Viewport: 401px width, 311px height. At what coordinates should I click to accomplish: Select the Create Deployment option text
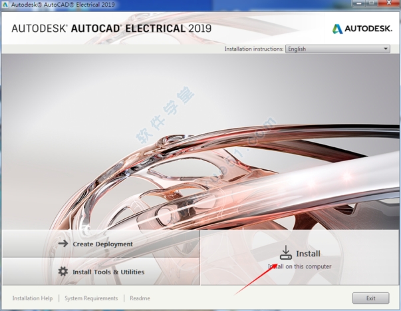point(102,244)
